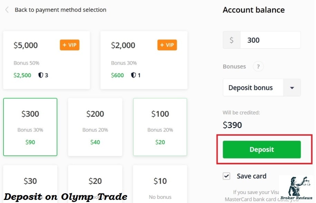Open the Deposit bonus combo box
Screen dimensions: 316x203
pyautogui.click(x=262, y=88)
